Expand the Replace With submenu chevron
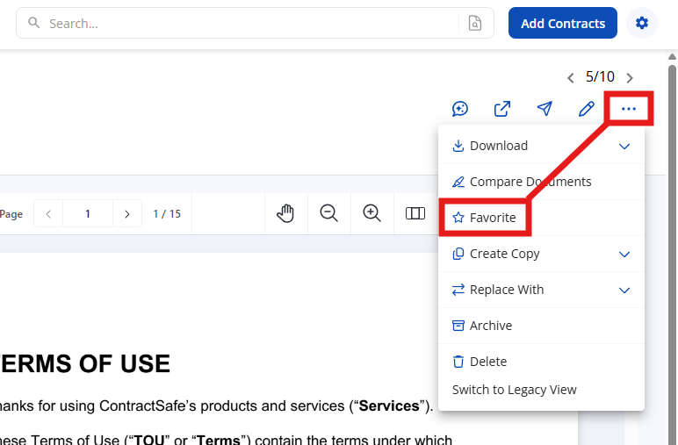The image size is (678, 445). tap(624, 290)
